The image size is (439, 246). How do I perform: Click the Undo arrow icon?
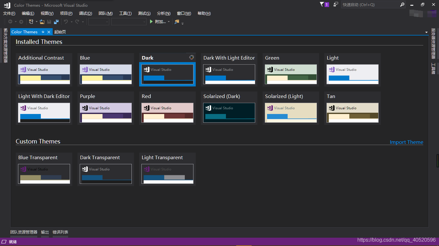tap(66, 22)
